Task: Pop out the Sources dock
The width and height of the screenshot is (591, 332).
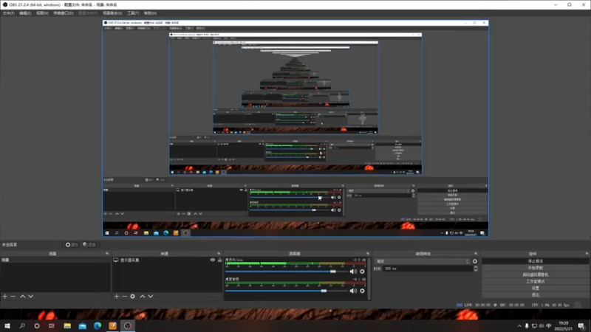Action: click(x=219, y=254)
